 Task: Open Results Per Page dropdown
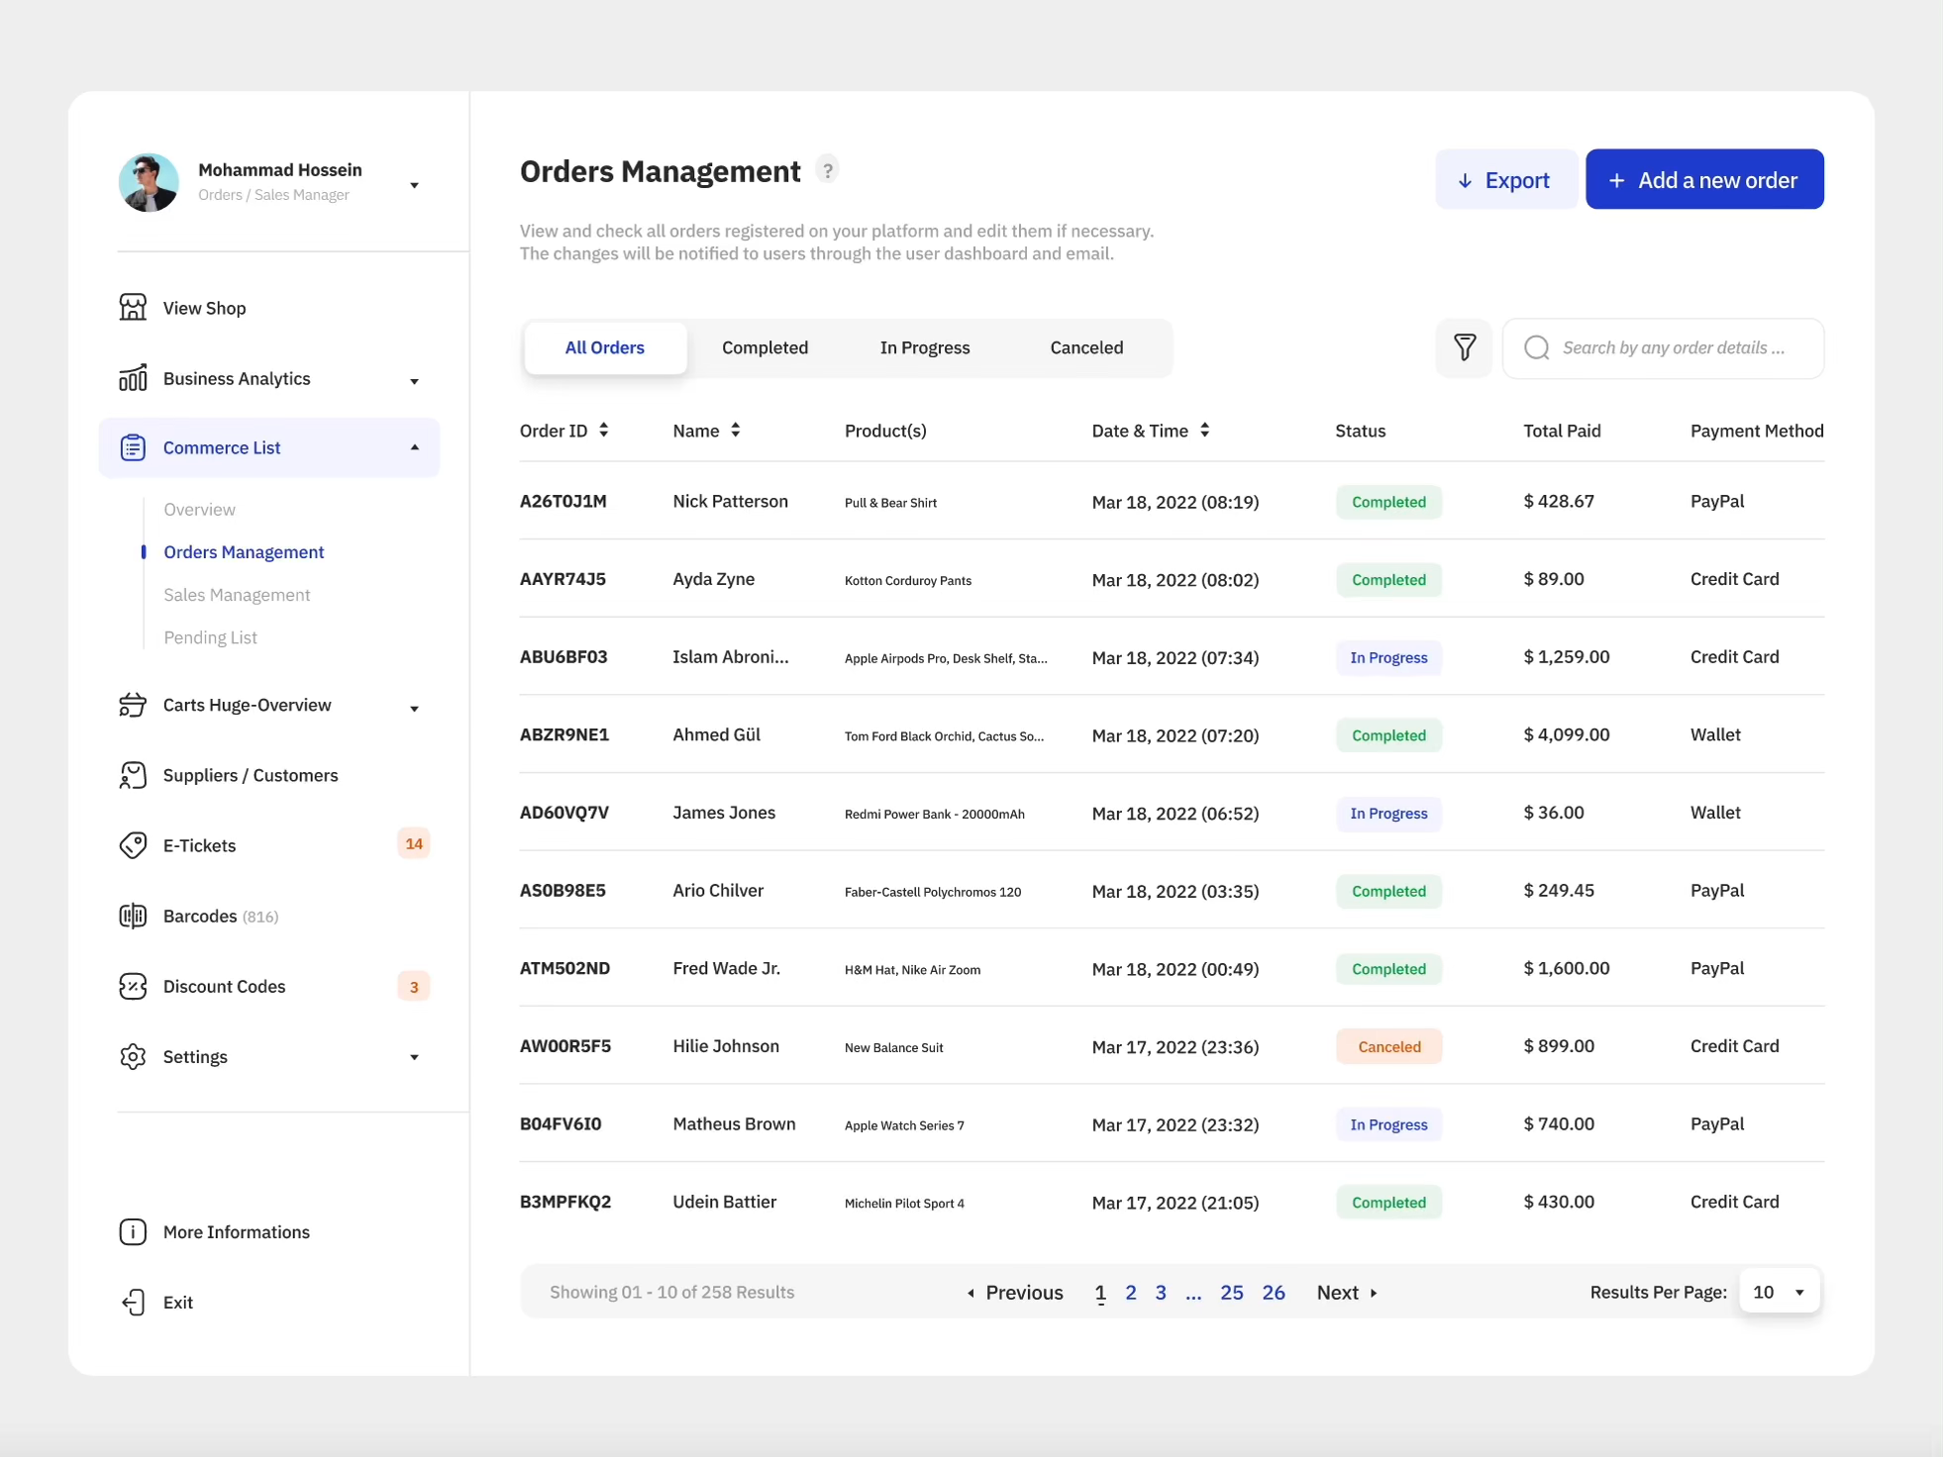coord(1780,1292)
